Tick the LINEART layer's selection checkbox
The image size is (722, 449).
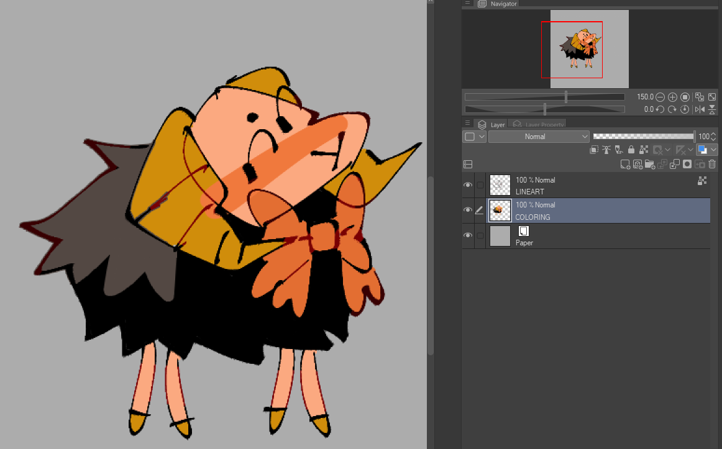480,185
